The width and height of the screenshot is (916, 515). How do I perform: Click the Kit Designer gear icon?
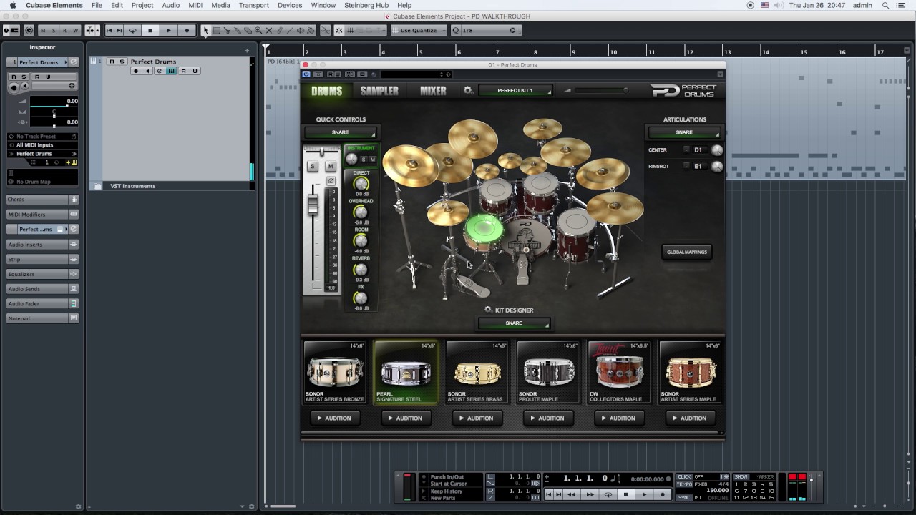click(x=488, y=310)
